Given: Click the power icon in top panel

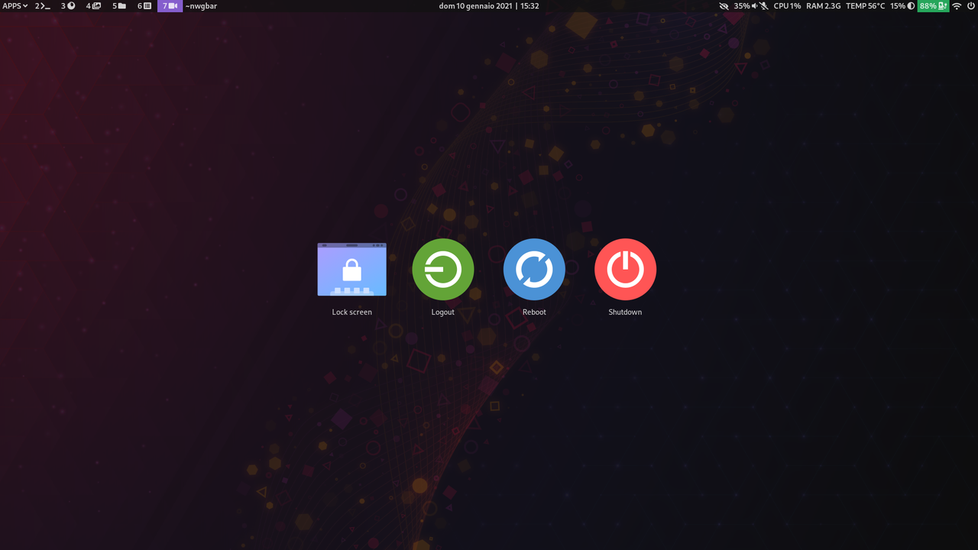Looking at the screenshot, I should click(970, 5).
